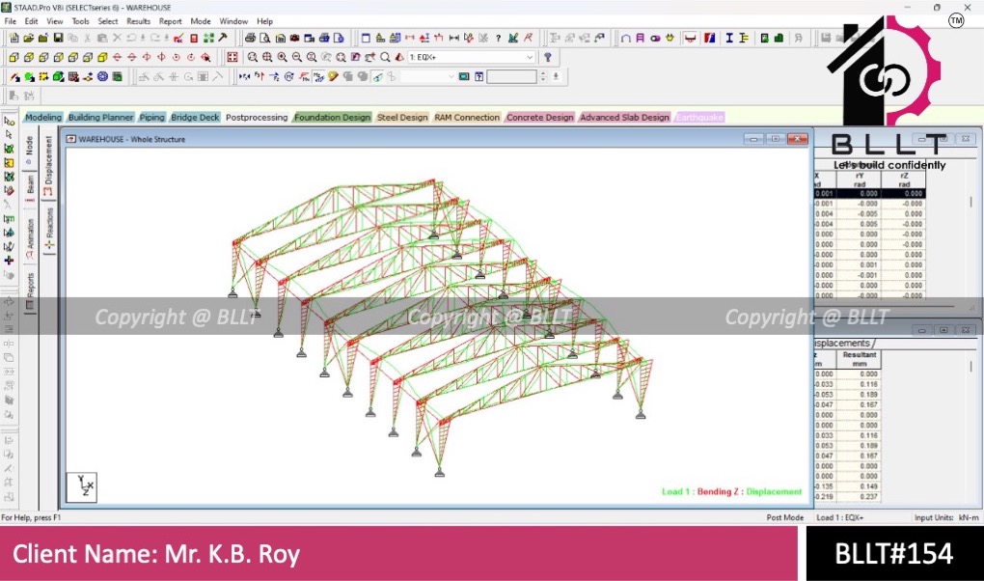Select the Plates Cursor tool in sidebar

coord(9,149)
